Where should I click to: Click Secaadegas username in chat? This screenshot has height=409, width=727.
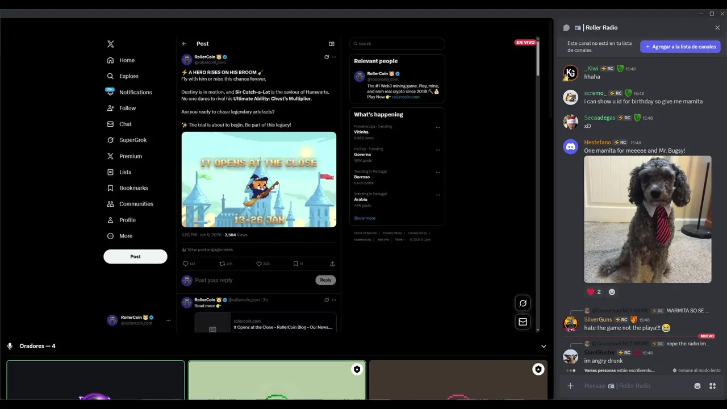click(x=600, y=118)
